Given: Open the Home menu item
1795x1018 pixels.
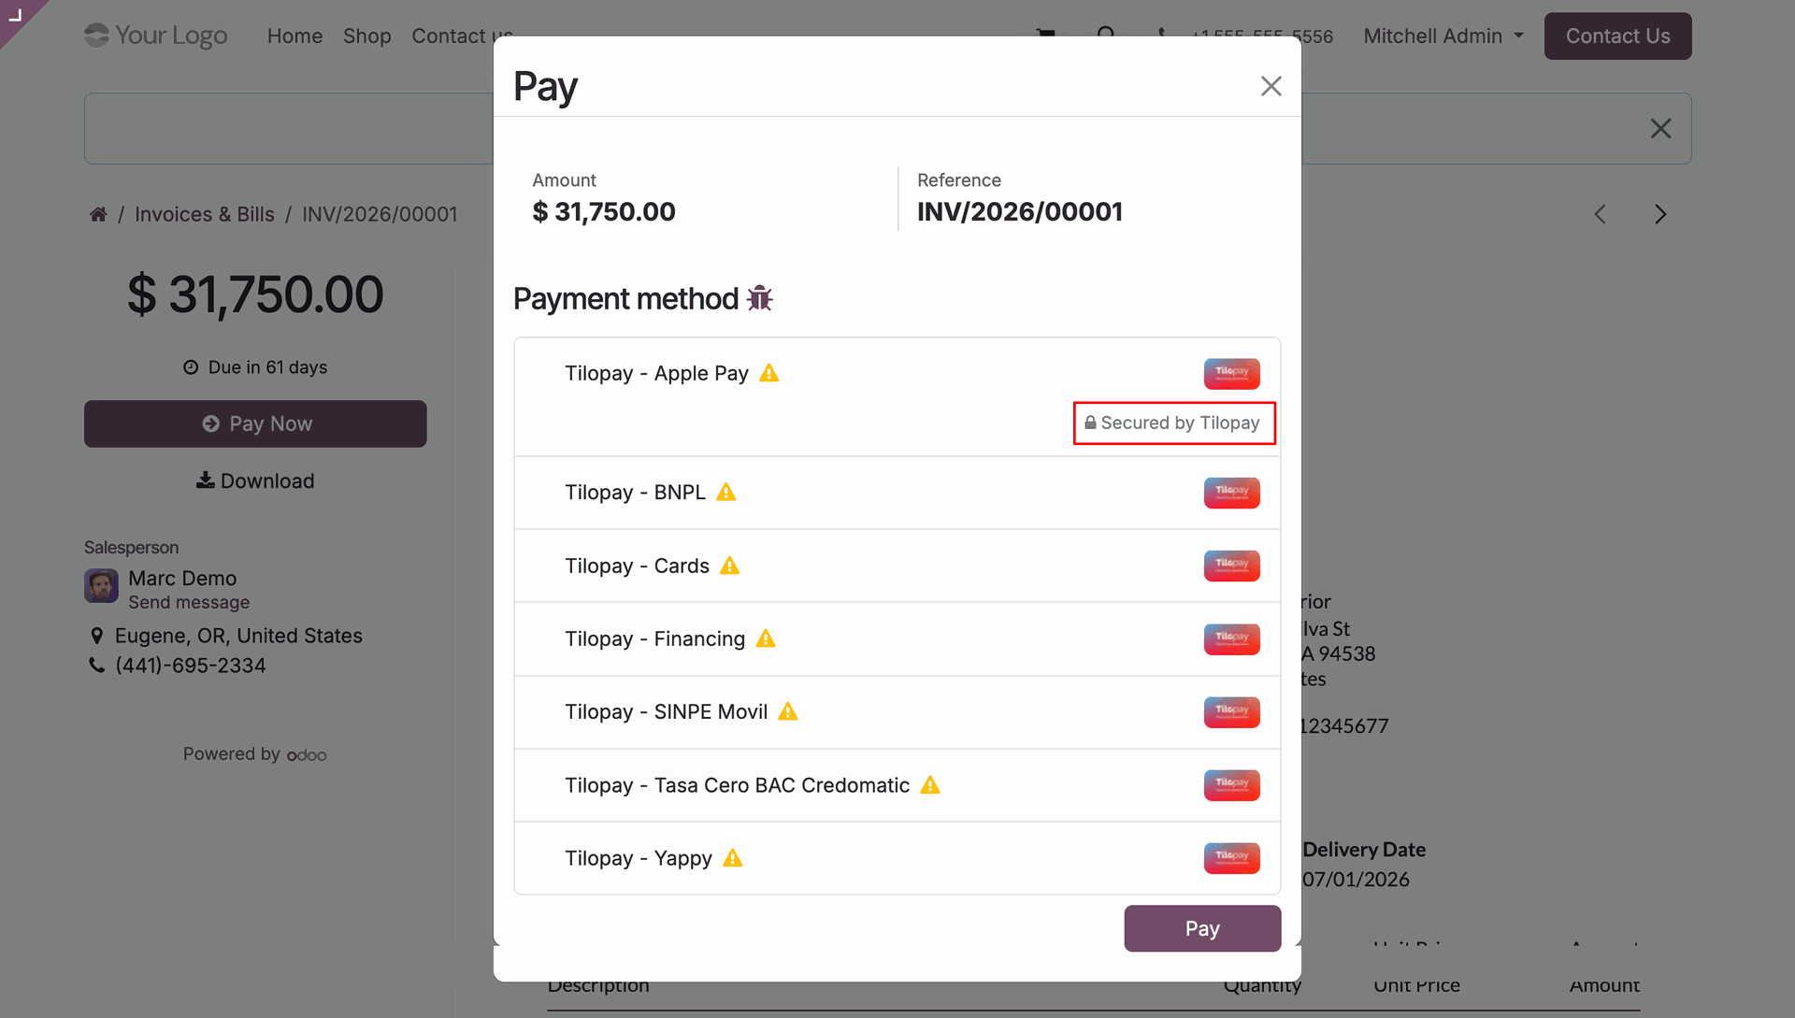Looking at the screenshot, I should click(294, 36).
